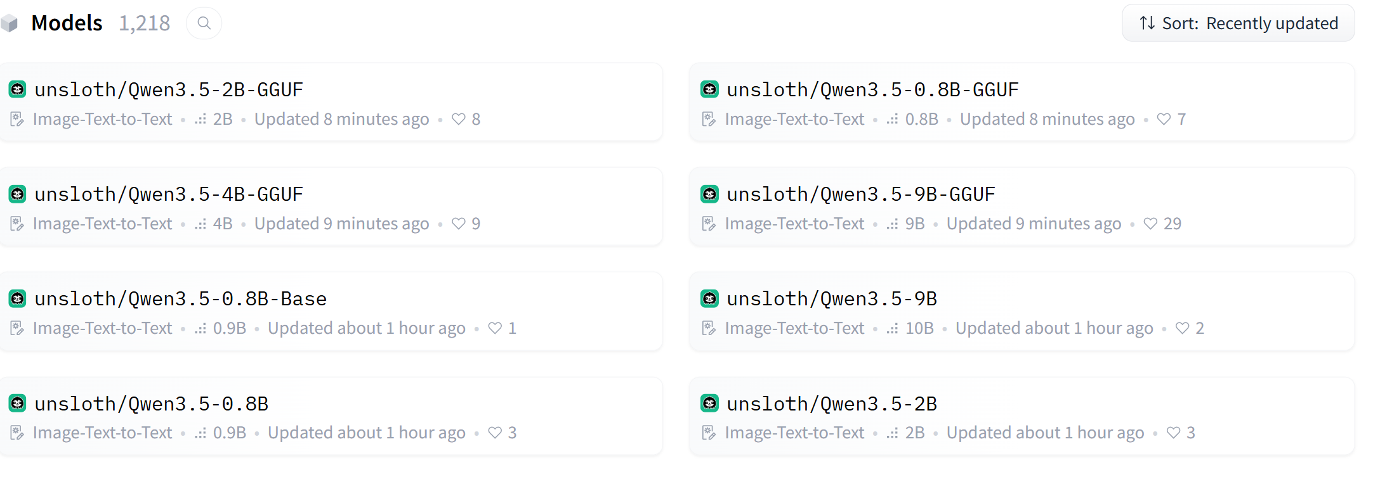This screenshot has width=1373, height=477.
Task: Open the Sort: Recently updated dropdown
Action: [x=1238, y=23]
